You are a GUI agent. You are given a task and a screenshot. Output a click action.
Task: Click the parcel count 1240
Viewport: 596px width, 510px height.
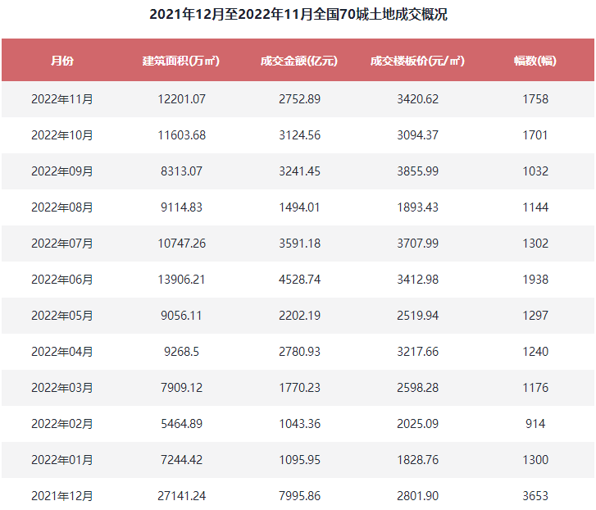[x=535, y=352]
